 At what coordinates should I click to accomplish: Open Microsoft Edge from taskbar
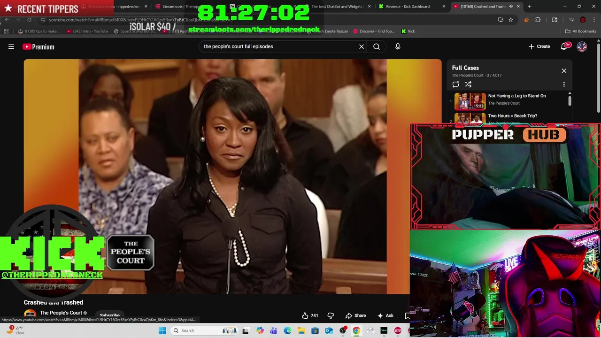pyautogui.click(x=287, y=330)
